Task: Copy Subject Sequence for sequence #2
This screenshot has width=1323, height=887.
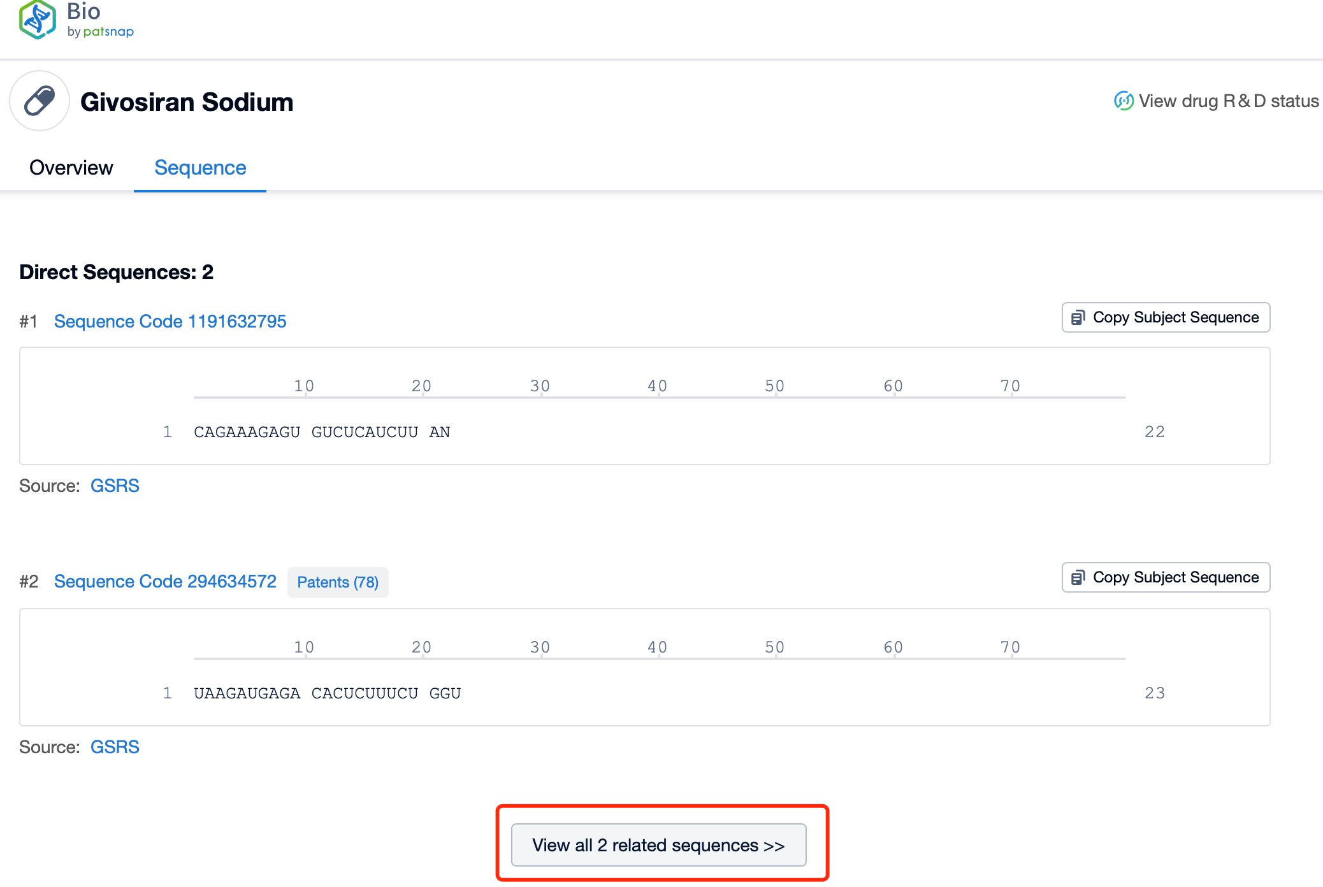Action: click(x=1175, y=577)
